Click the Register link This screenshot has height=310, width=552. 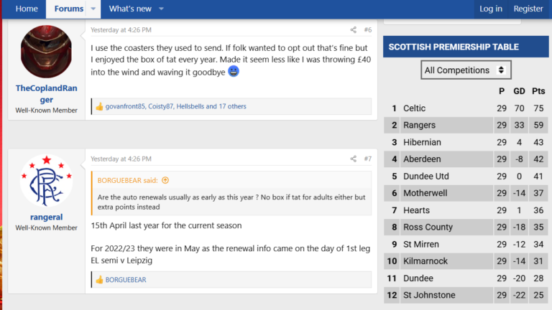click(528, 9)
